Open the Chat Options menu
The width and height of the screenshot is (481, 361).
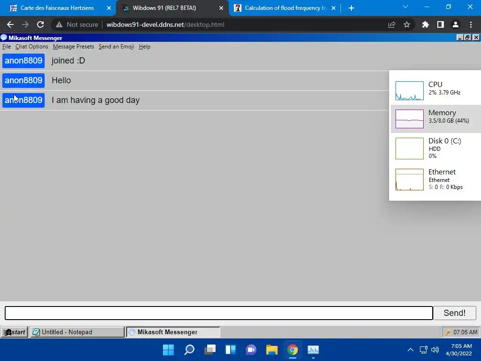coord(31,47)
